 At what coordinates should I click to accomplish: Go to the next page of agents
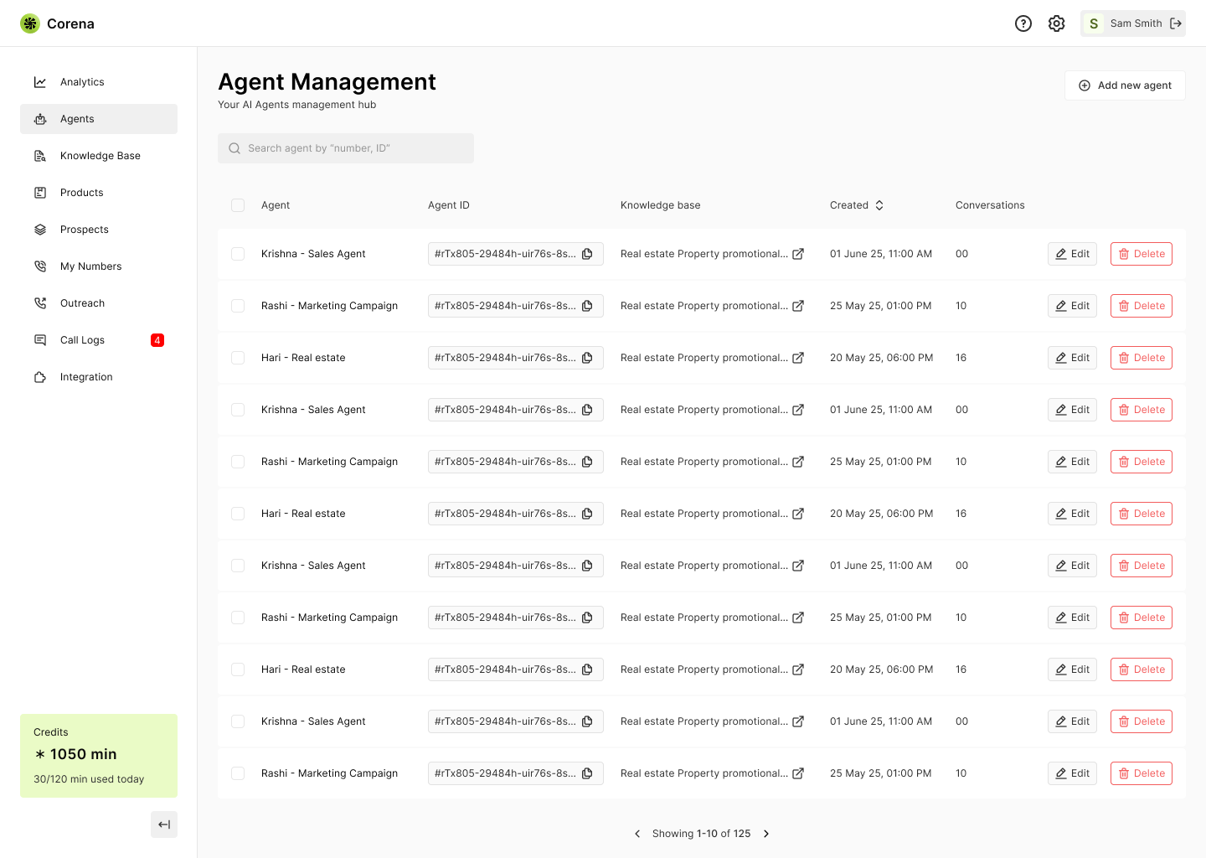[766, 834]
